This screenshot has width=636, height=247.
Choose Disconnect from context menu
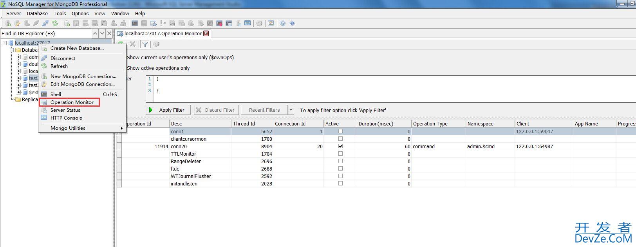pyautogui.click(x=82, y=58)
